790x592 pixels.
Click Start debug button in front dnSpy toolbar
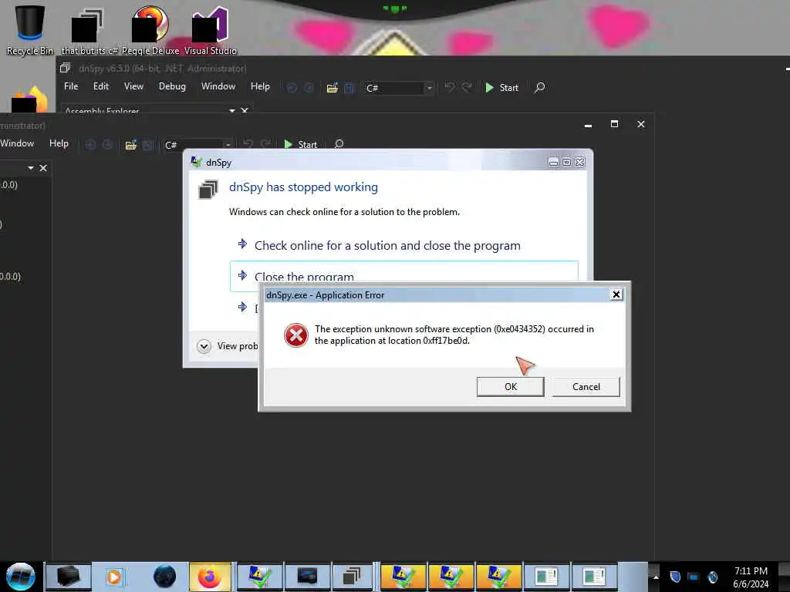301,144
